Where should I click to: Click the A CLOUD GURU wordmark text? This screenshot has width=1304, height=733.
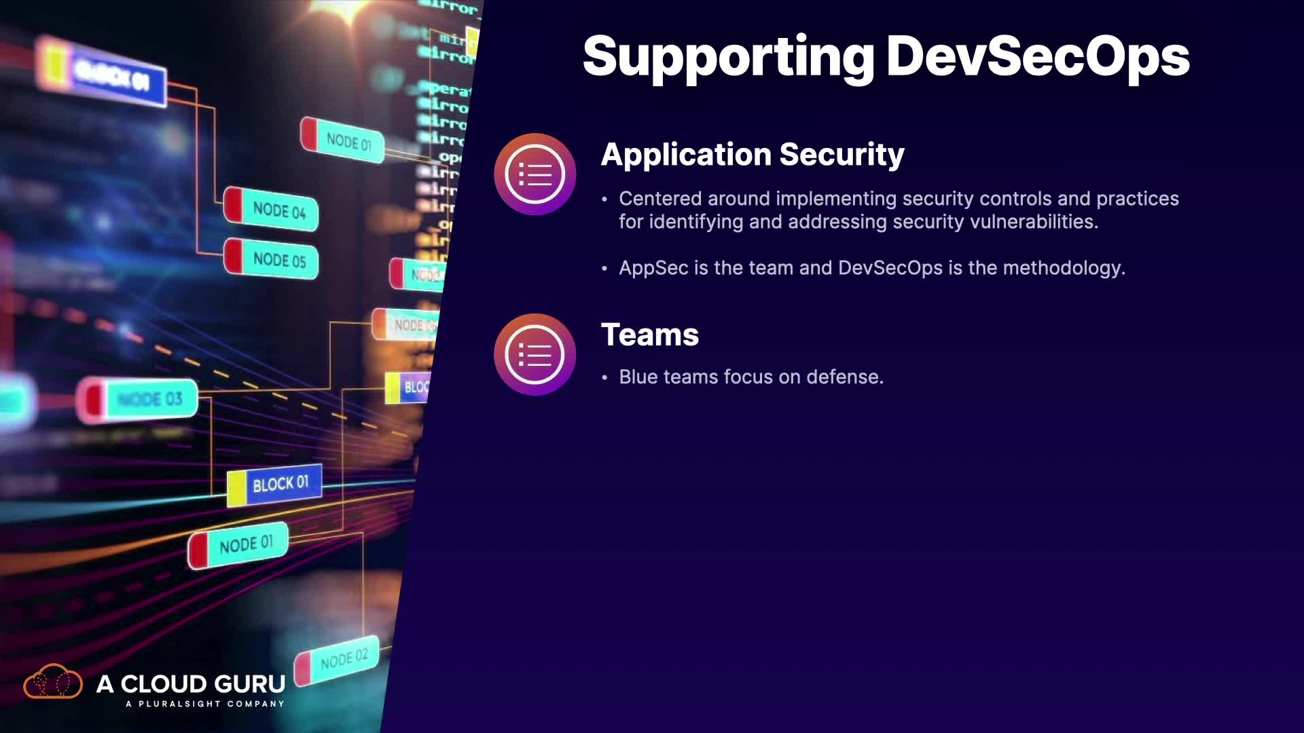(191, 683)
